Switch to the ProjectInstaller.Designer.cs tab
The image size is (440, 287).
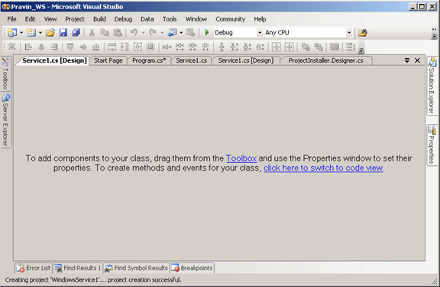tap(325, 60)
